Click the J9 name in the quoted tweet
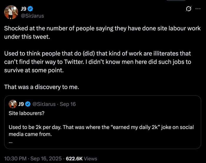 pyautogui.click(x=21, y=104)
